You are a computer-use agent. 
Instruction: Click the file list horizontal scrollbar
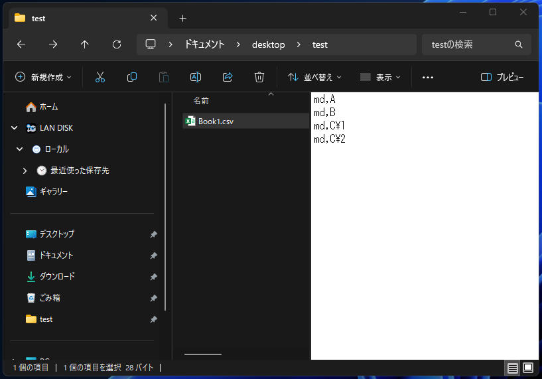[x=203, y=354]
